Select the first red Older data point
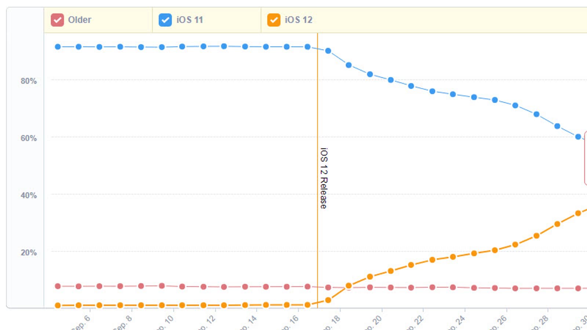Image resolution: width=587 pixels, height=330 pixels. (58, 286)
